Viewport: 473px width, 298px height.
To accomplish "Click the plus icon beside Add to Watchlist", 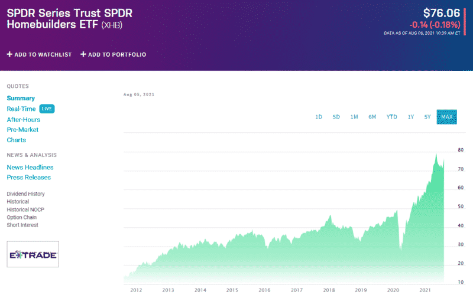I will tap(9, 54).
